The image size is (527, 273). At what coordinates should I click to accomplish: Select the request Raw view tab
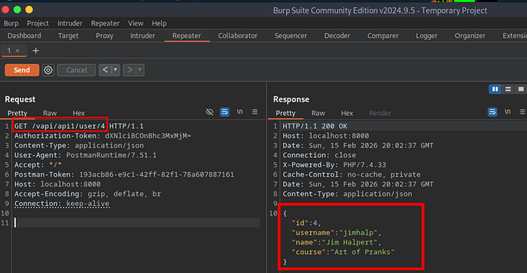(x=50, y=113)
